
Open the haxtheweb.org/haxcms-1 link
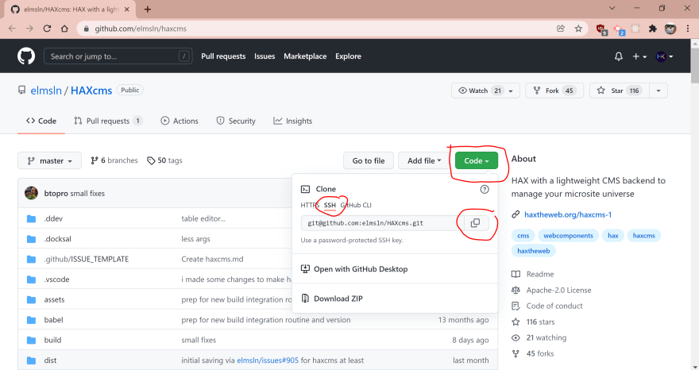click(x=567, y=214)
